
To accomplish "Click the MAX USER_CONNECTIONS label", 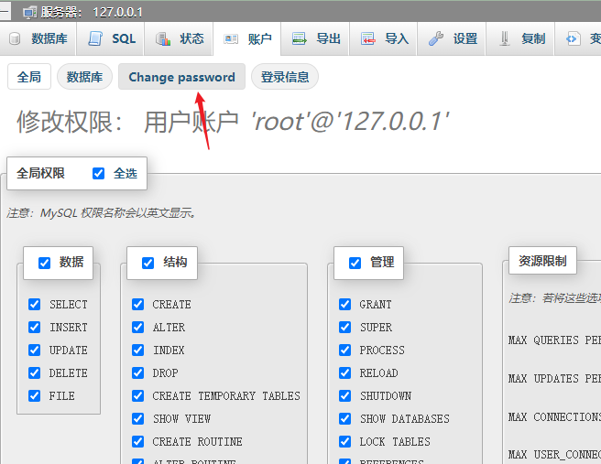I will pyautogui.click(x=554, y=455).
